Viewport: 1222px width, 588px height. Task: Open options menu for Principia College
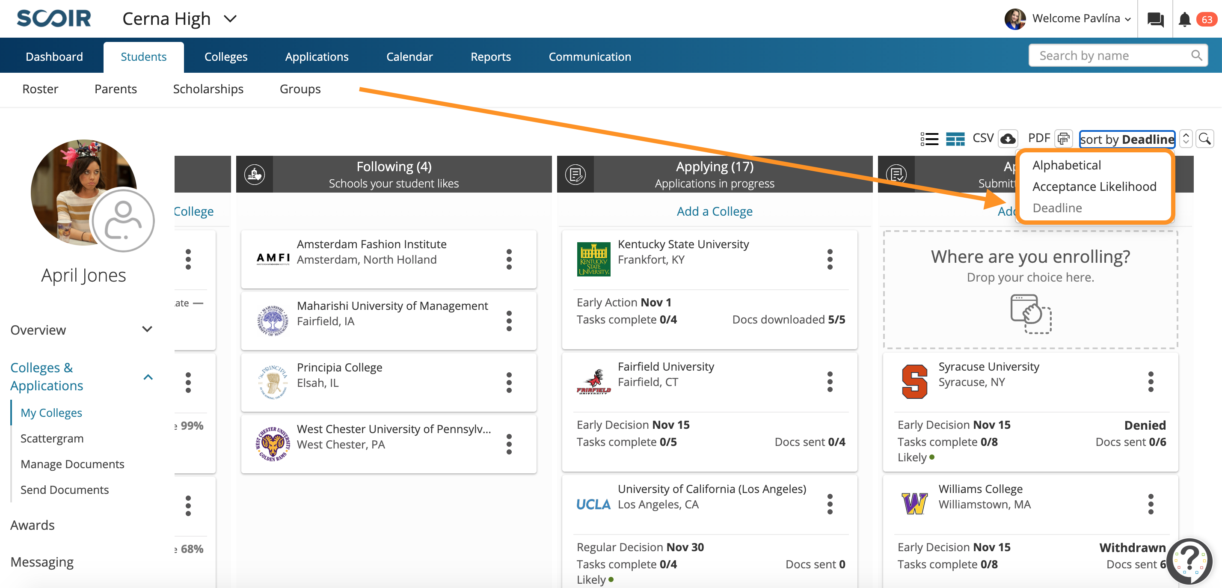point(509,383)
